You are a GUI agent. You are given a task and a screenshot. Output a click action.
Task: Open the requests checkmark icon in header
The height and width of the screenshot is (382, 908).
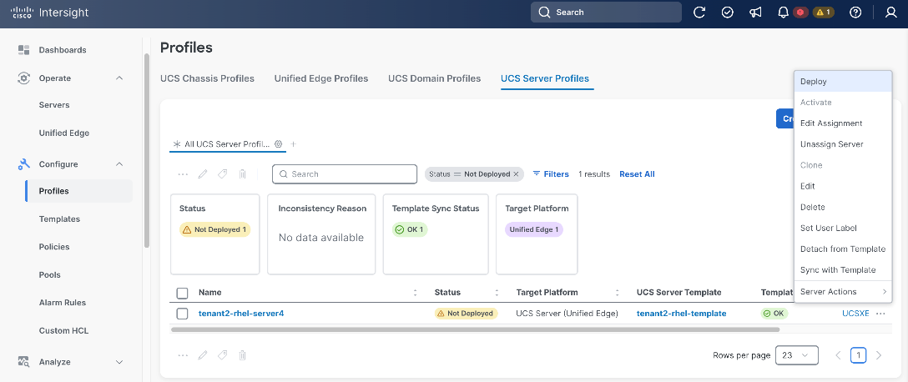pos(728,13)
